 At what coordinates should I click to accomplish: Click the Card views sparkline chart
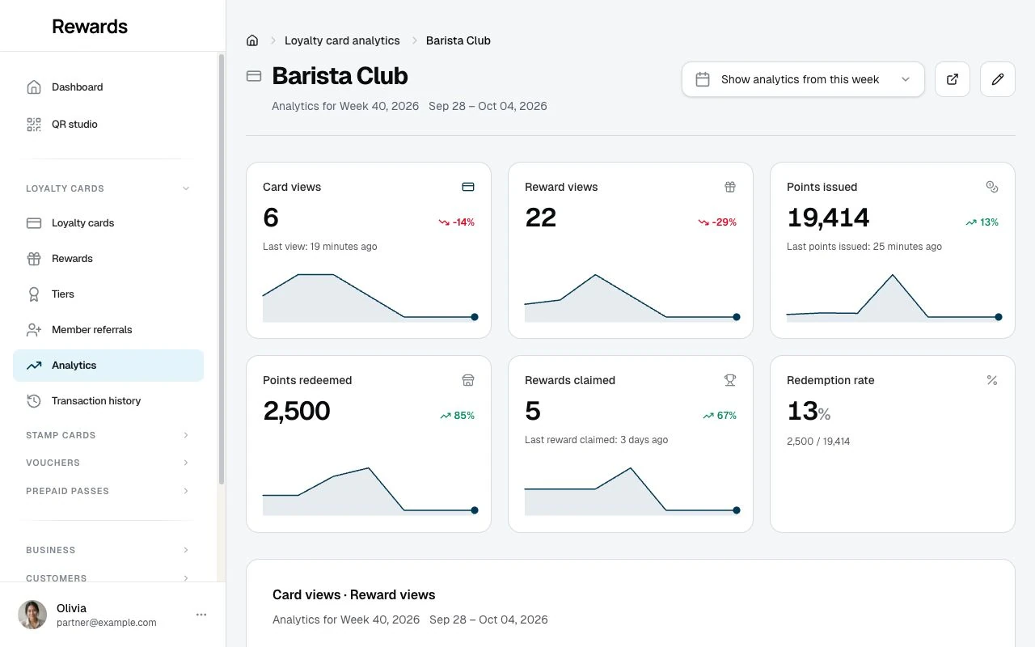tap(369, 298)
